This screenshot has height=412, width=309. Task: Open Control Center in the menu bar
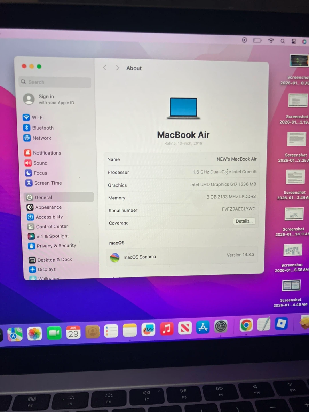(x=294, y=41)
